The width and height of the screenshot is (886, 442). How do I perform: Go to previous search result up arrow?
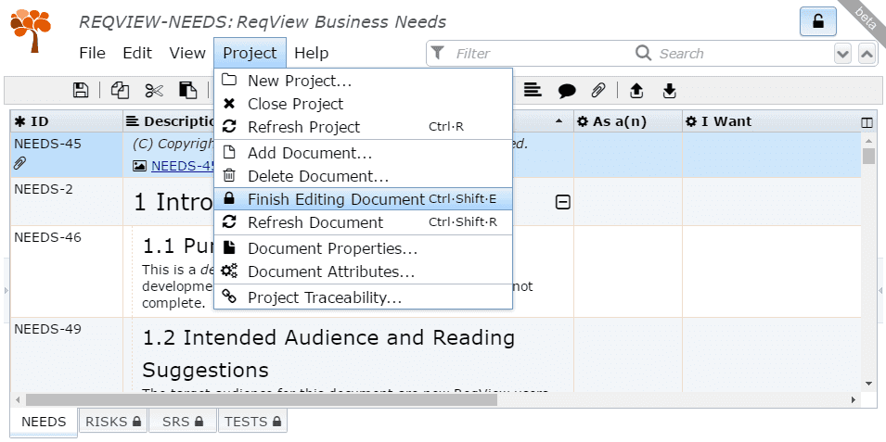(x=867, y=54)
